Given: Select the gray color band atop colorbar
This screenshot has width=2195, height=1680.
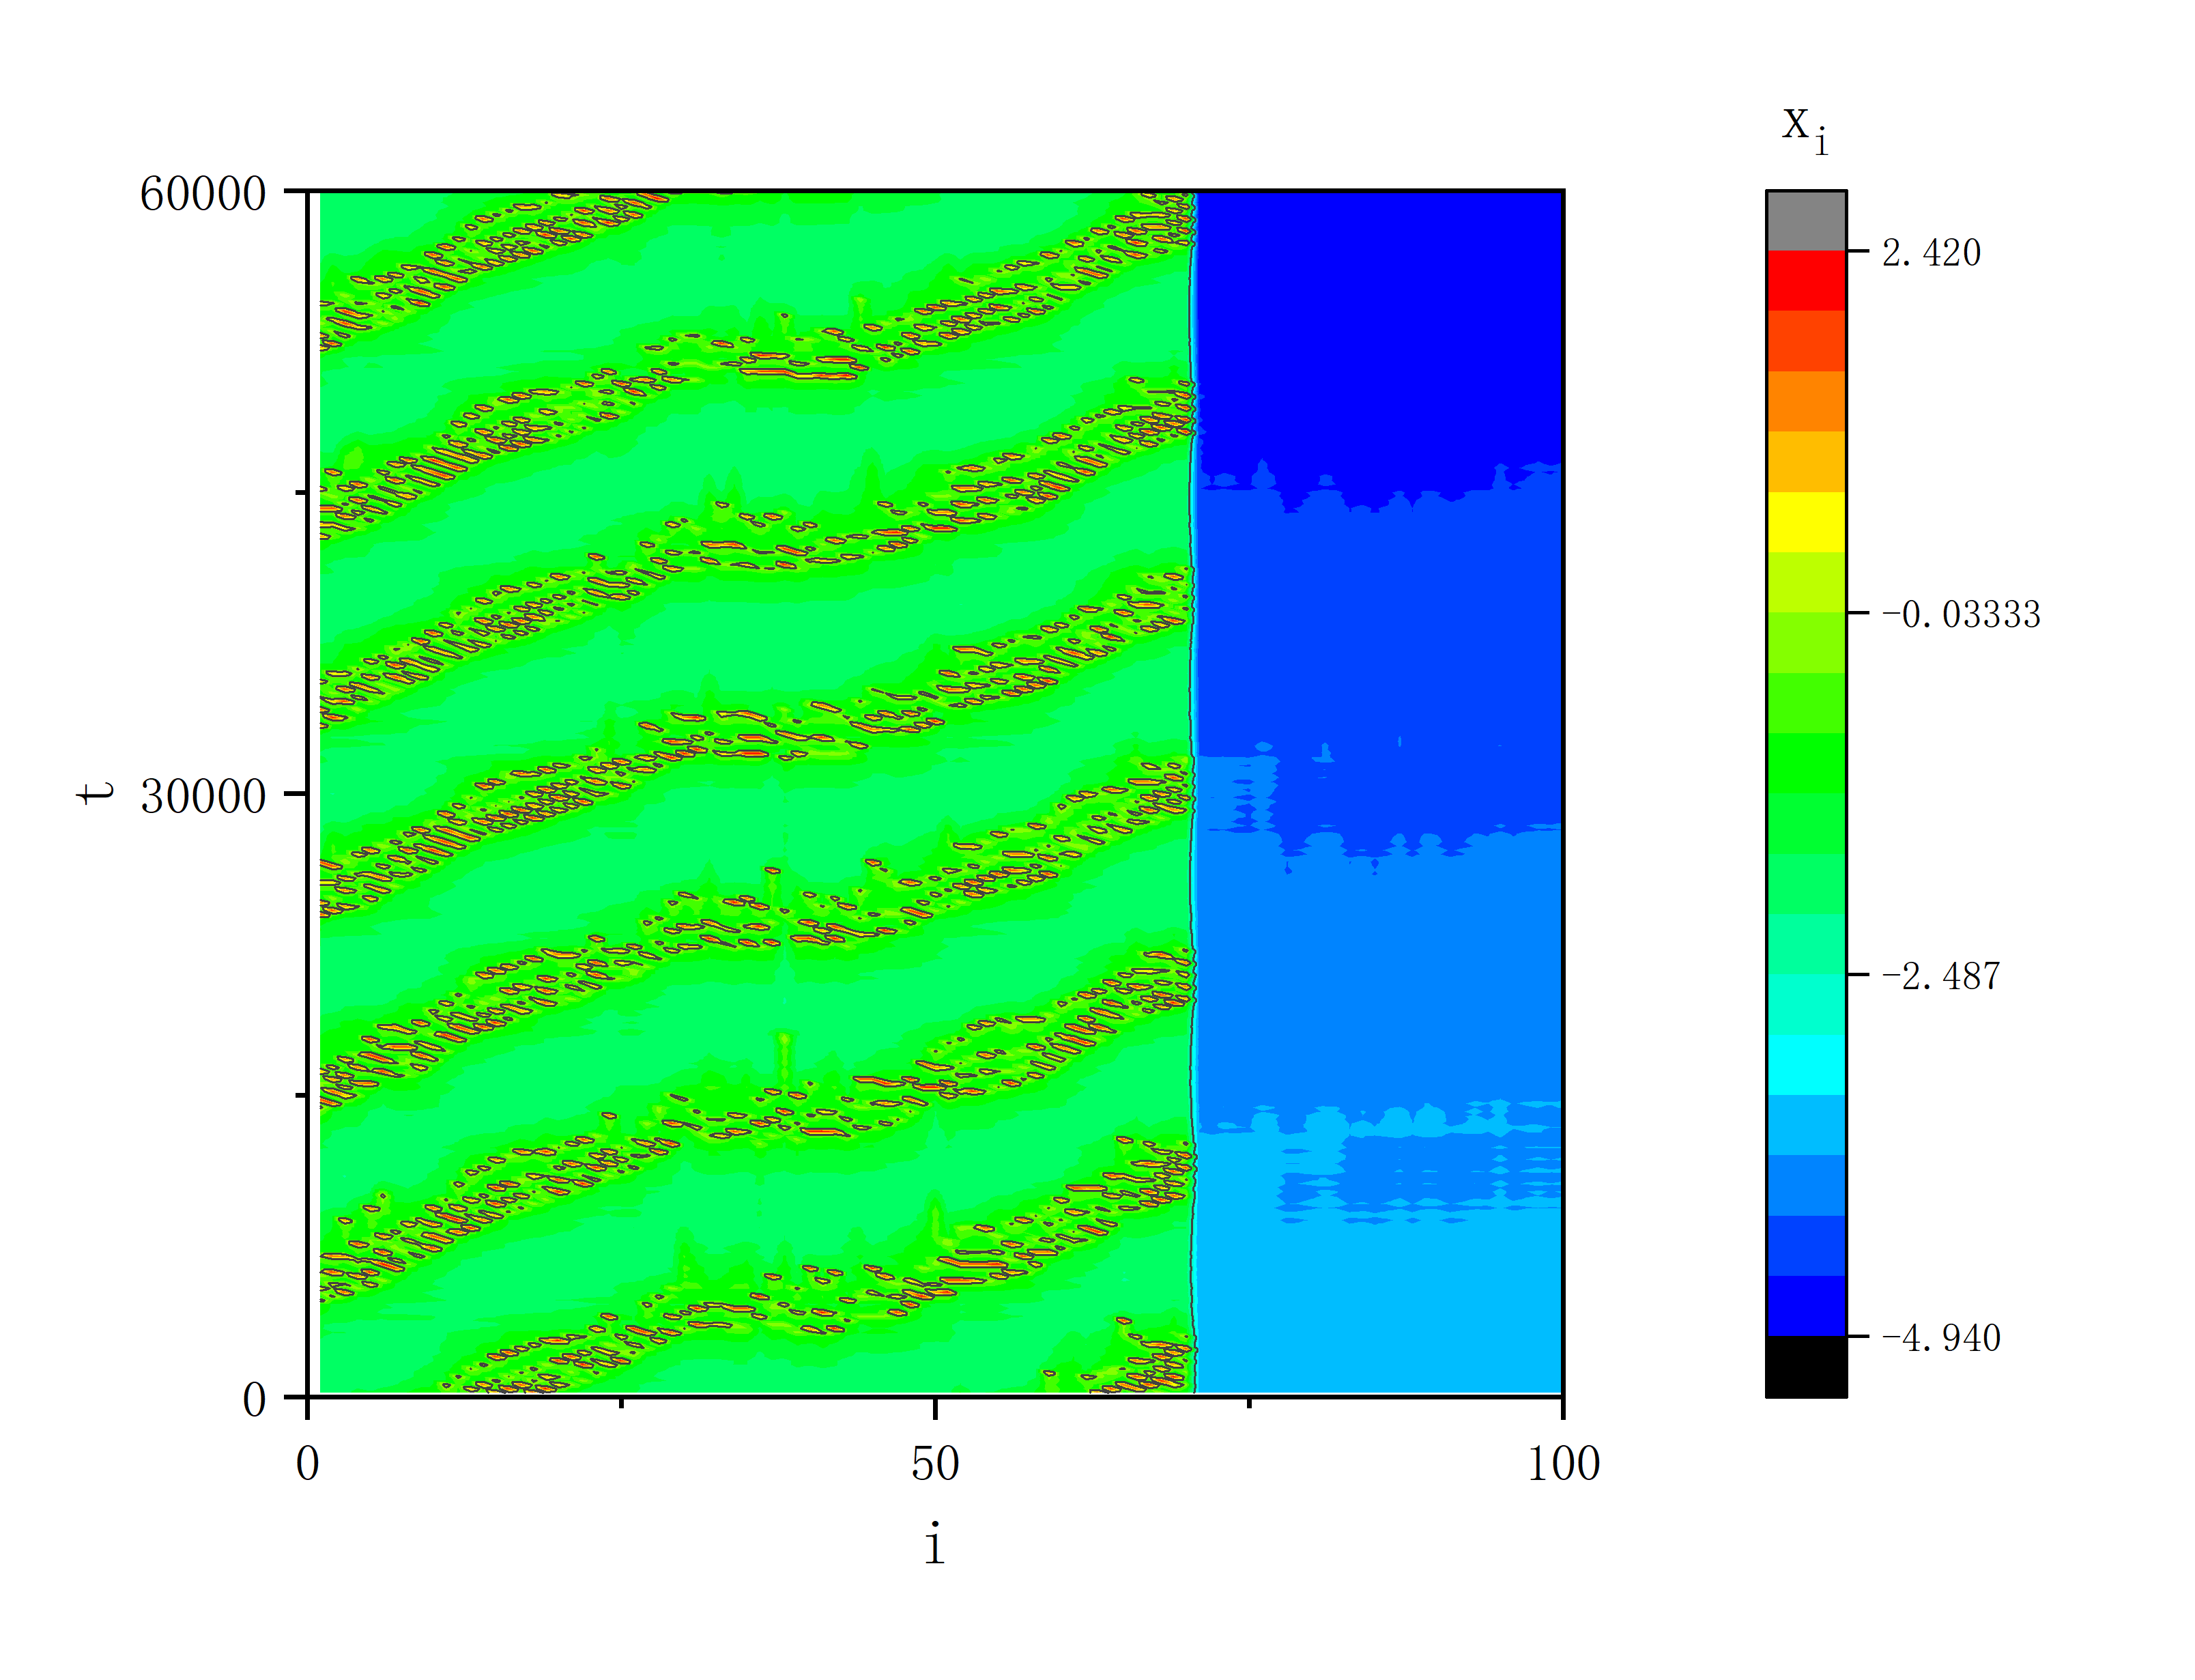Looking at the screenshot, I should point(1806,221).
